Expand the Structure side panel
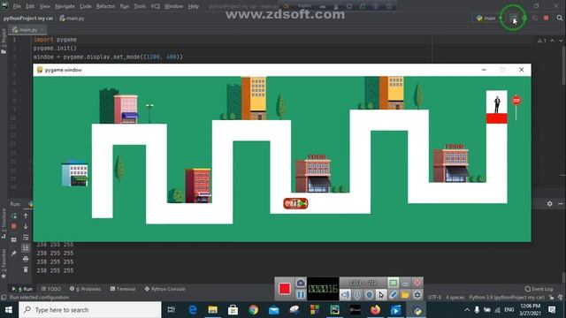 [4, 223]
